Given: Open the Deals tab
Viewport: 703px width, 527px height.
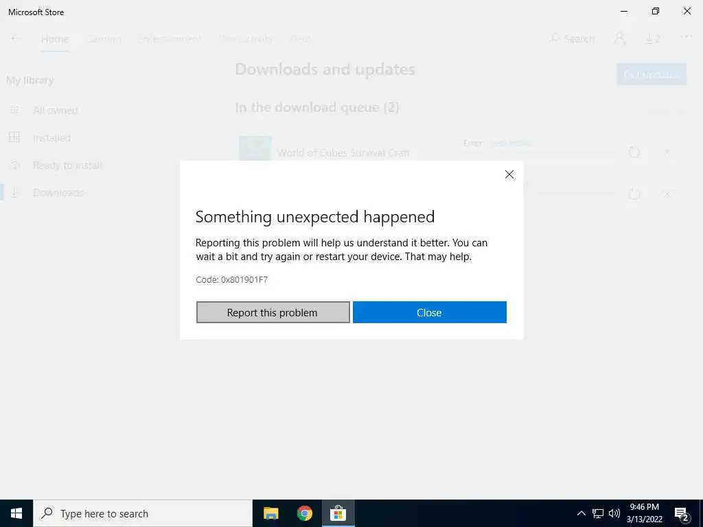Looking at the screenshot, I should pos(300,39).
